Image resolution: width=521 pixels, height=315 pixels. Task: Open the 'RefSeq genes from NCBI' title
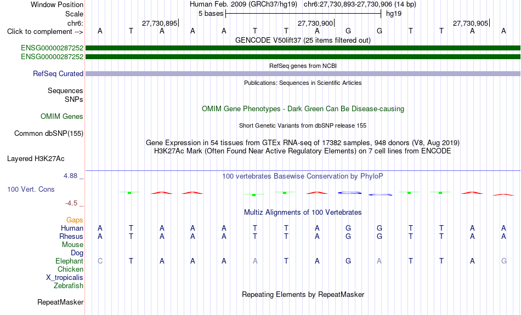pyautogui.click(x=303, y=66)
